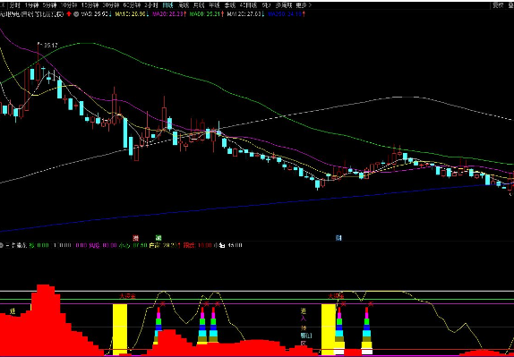
Task: Click the blue 财 marker icon on timeline
Action: 338,238
